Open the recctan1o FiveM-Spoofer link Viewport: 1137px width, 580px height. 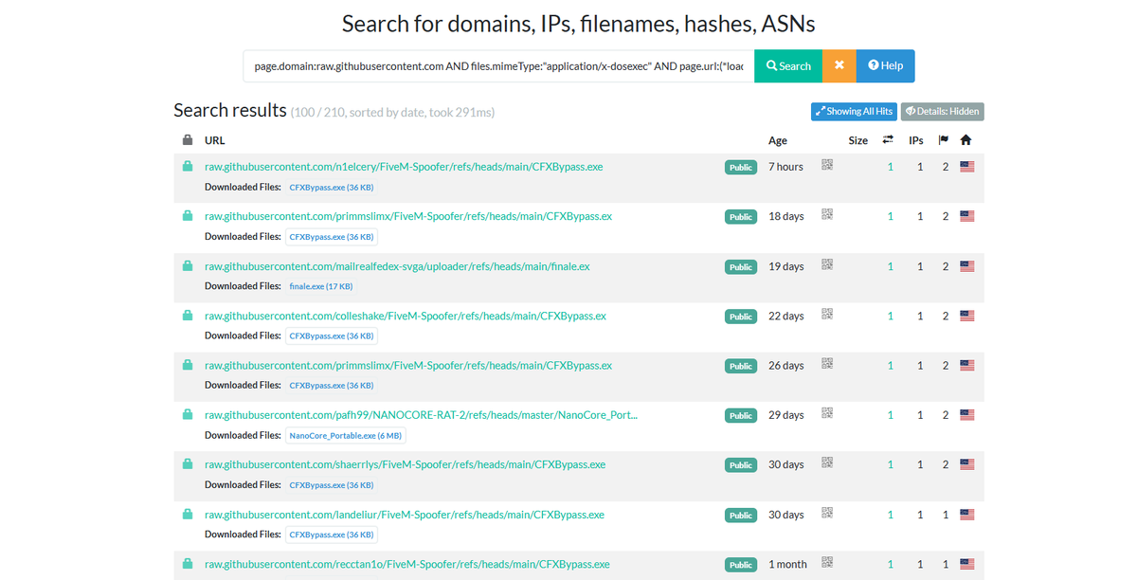click(407, 564)
